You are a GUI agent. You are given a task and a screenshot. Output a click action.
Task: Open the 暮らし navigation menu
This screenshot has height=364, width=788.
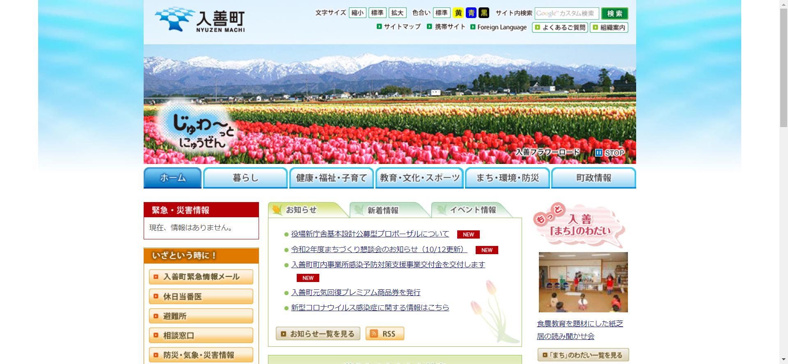245,178
